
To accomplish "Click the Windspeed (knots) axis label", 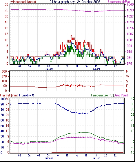I will click(23, 2).
